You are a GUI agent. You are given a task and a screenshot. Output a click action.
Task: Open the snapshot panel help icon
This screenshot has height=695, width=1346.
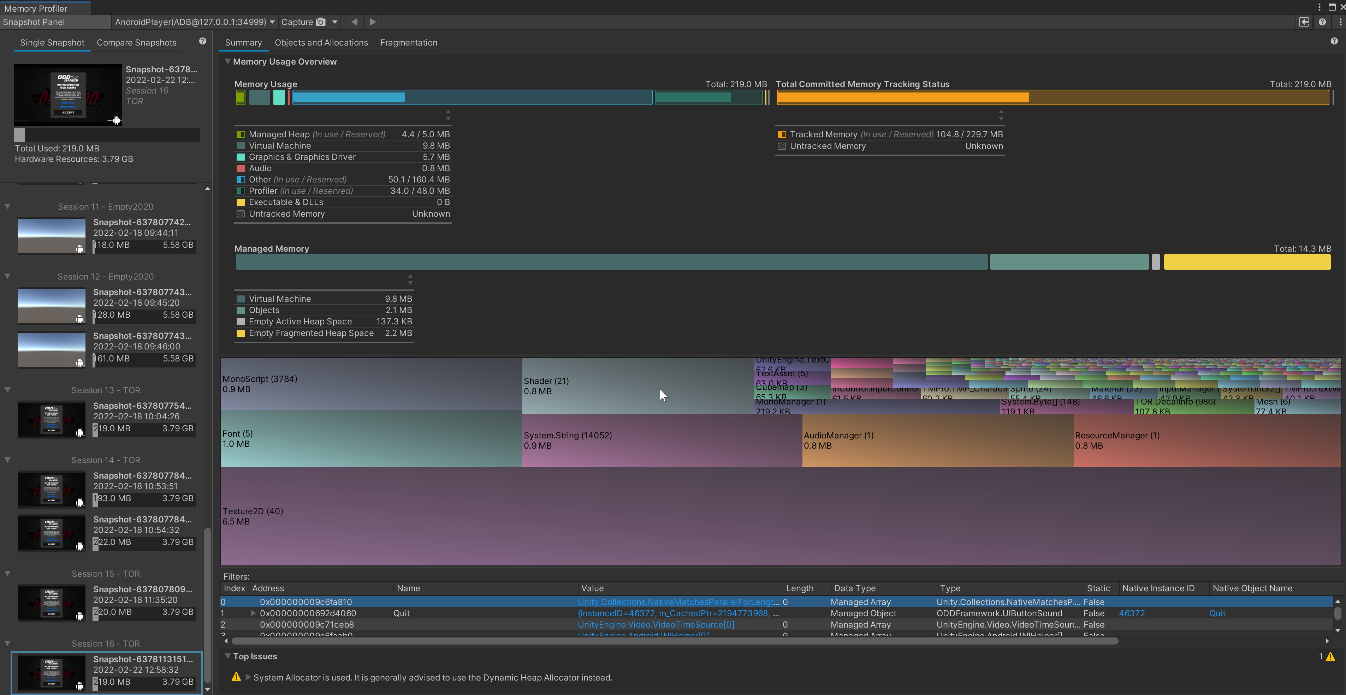coord(203,41)
